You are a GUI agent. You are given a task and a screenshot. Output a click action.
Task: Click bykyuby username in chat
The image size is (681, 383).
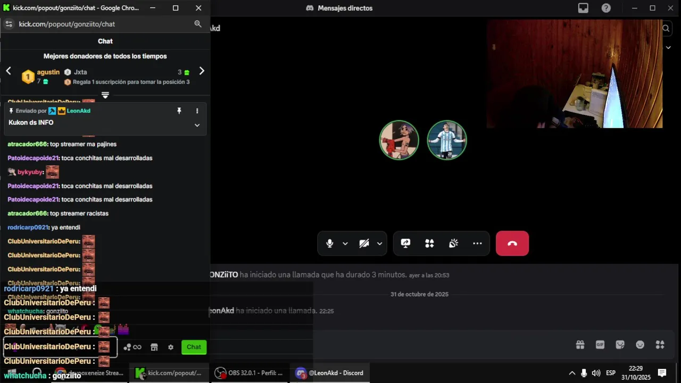(30, 172)
